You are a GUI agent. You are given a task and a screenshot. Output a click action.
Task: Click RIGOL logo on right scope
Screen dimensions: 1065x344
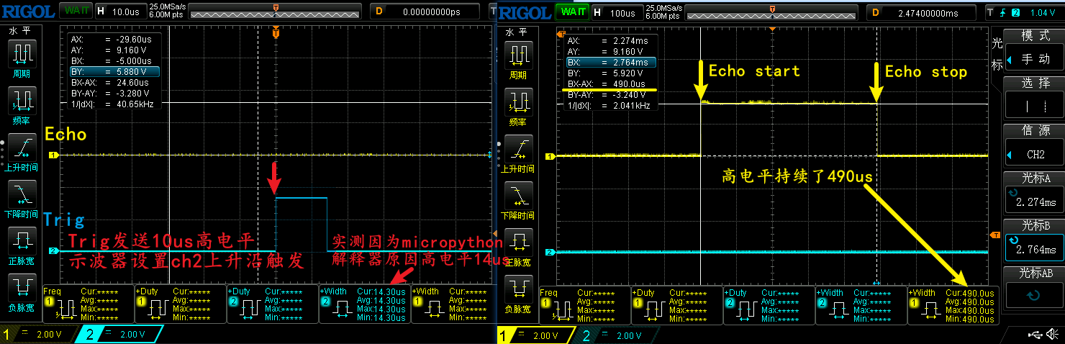point(525,12)
